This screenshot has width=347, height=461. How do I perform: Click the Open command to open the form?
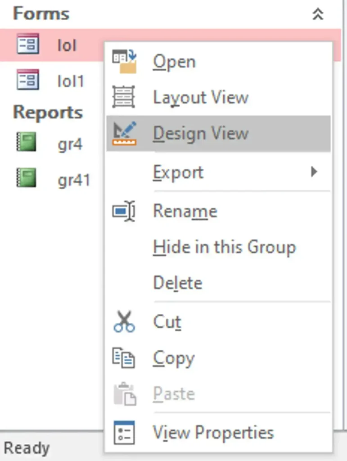tap(175, 61)
